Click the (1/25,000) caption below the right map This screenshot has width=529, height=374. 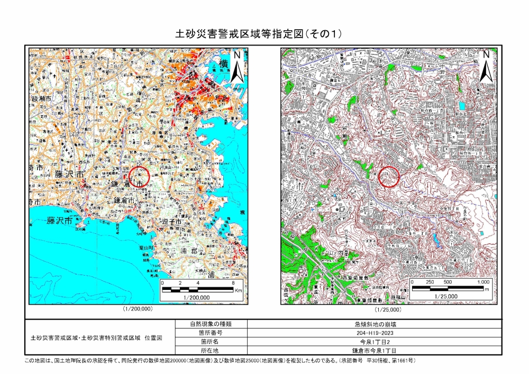pos(388,308)
